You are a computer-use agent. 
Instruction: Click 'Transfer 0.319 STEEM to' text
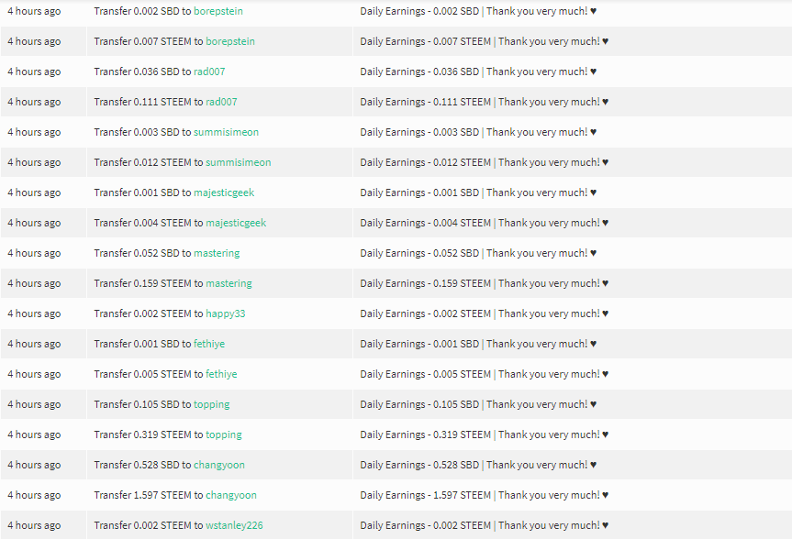coord(149,435)
